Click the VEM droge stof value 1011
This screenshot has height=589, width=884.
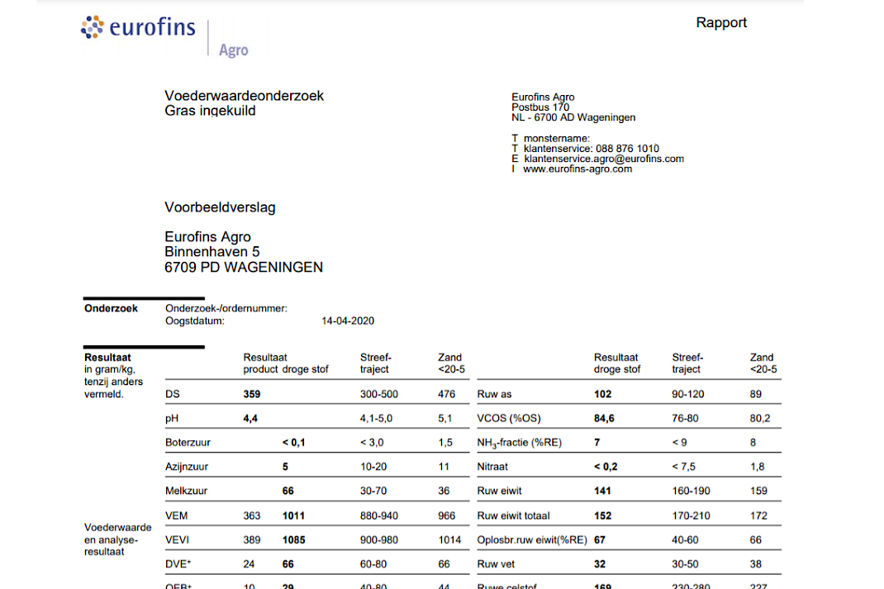pyautogui.click(x=293, y=515)
